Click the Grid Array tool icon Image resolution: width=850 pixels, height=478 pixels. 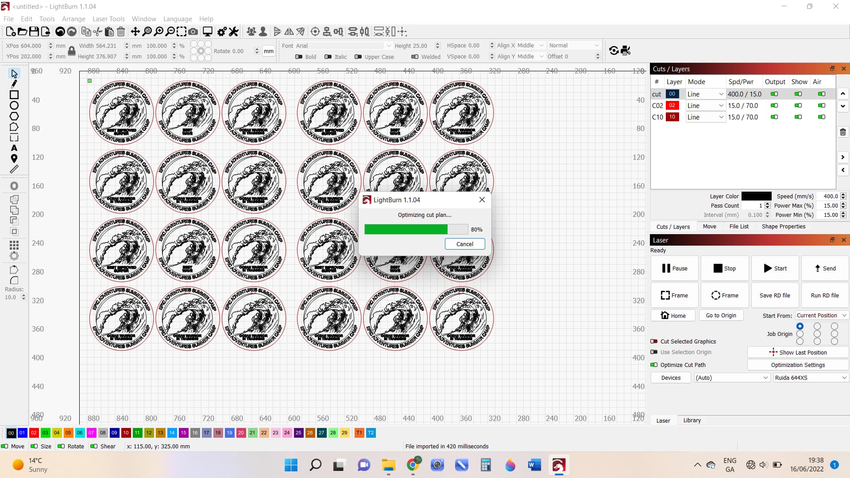click(x=14, y=245)
